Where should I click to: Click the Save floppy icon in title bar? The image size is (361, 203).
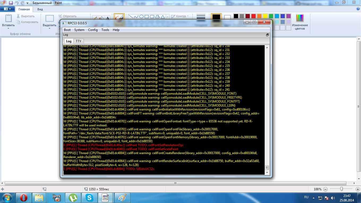coord(11,3)
